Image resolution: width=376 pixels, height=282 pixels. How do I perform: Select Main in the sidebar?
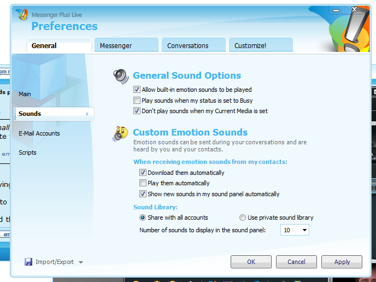(25, 94)
